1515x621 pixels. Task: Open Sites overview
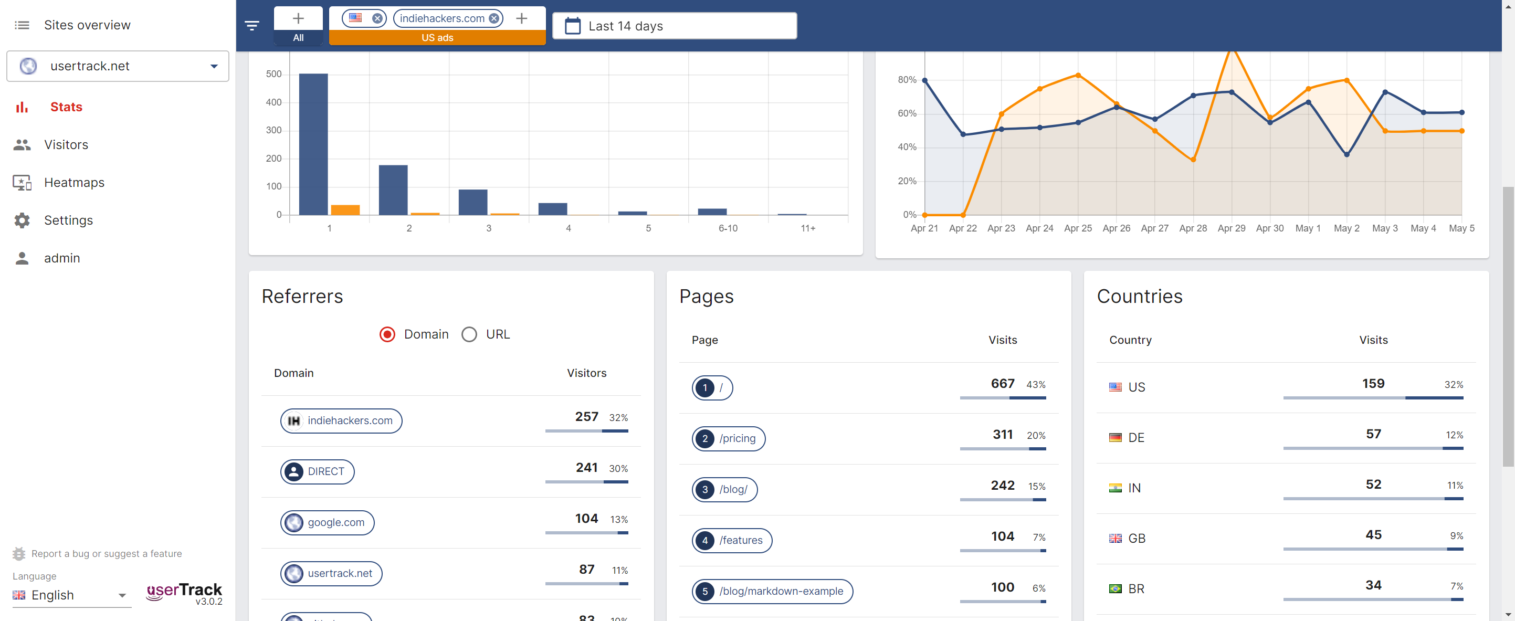(87, 25)
